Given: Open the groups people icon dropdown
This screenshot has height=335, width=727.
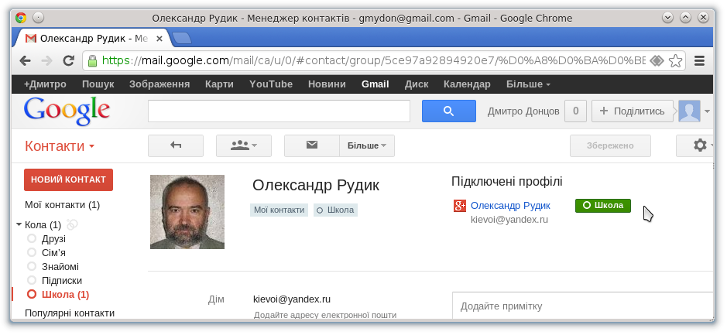Looking at the screenshot, I should point(243,145).
